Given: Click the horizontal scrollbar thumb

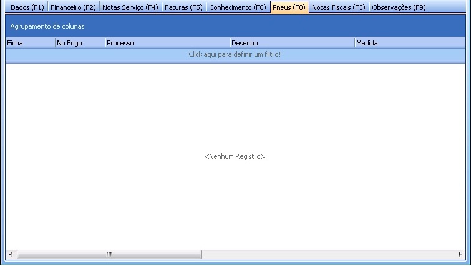Looking at the screenshot, I should coord(109,255).
